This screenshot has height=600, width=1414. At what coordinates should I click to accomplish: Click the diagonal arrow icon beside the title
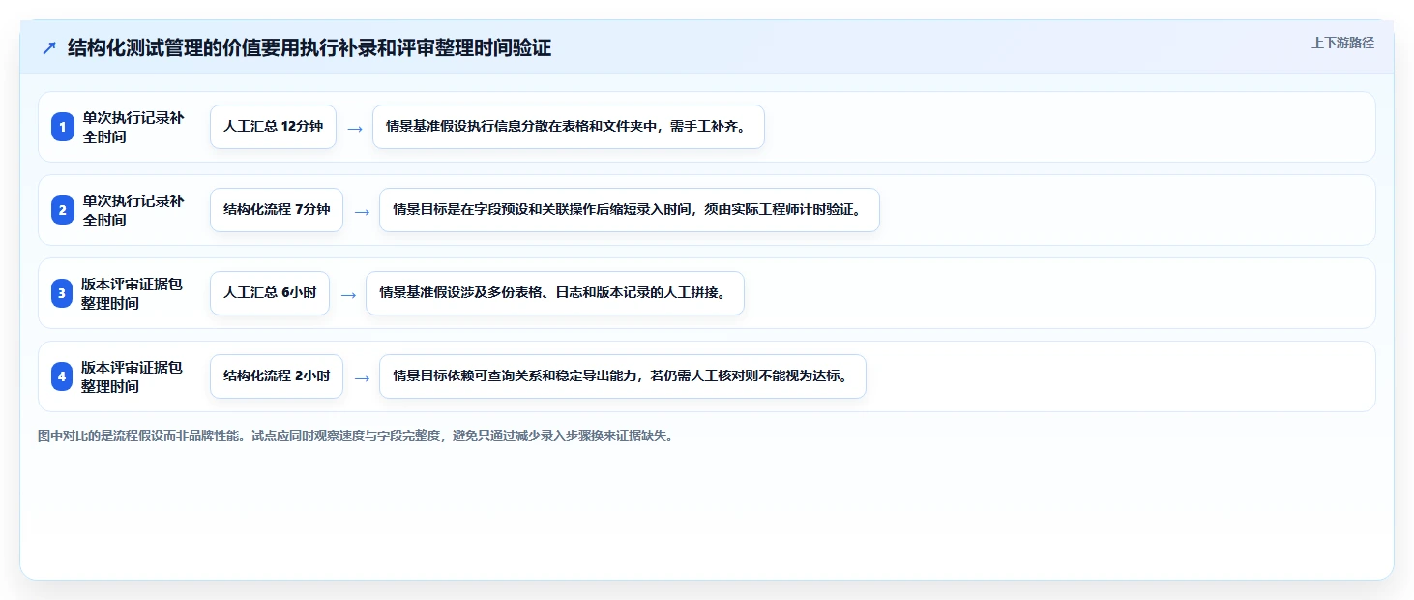[x=49, y=47]
